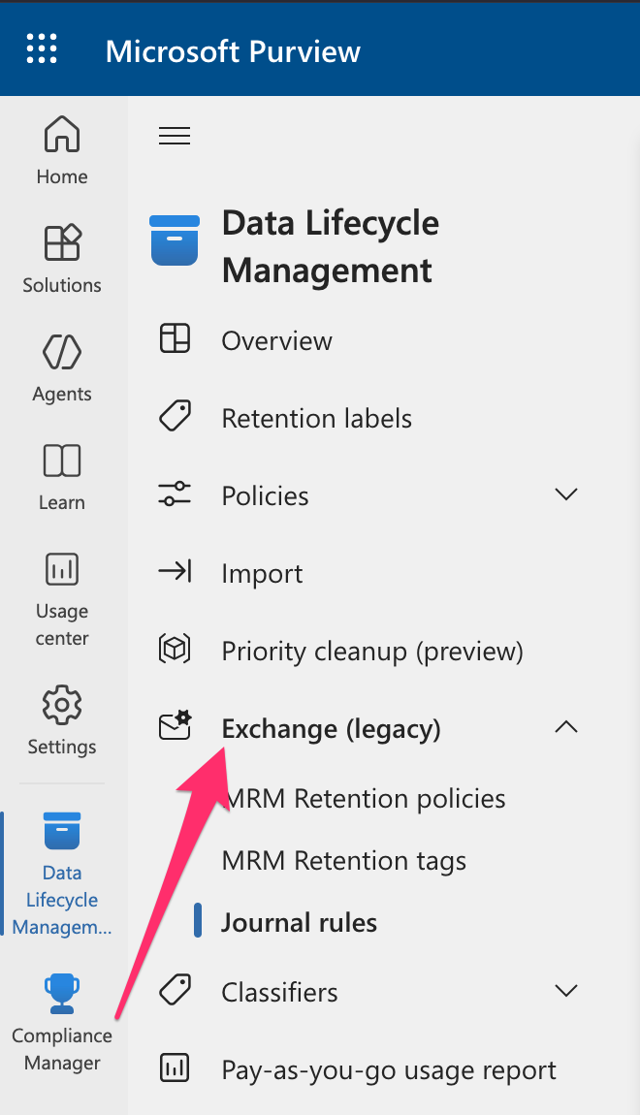640x1115 pixels.
Task: Collapse the Exchange (legacy) chevron
Action: point(566,727)
